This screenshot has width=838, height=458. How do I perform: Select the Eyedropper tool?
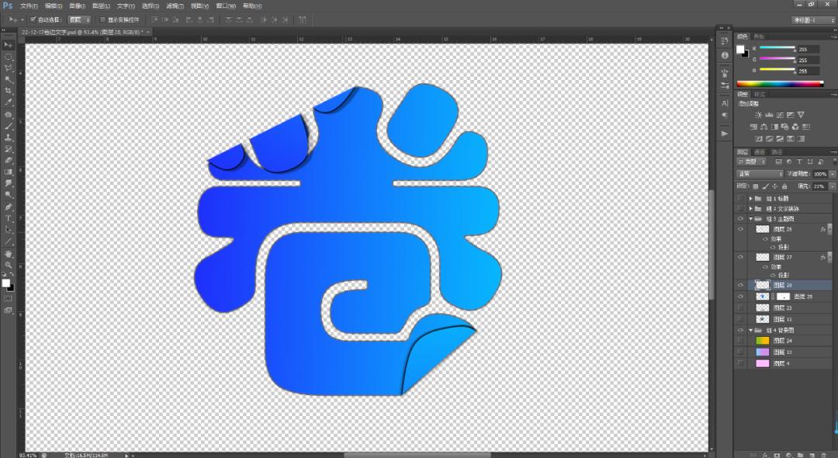pyautogui.click(x=8, y=102)
